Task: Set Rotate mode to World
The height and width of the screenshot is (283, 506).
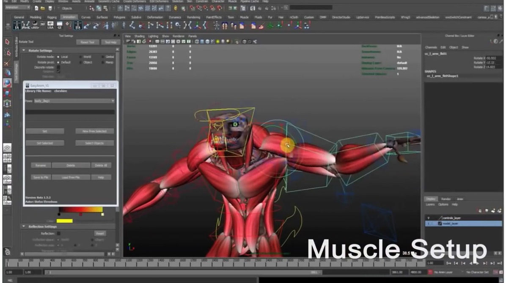Action: point(80,57)
